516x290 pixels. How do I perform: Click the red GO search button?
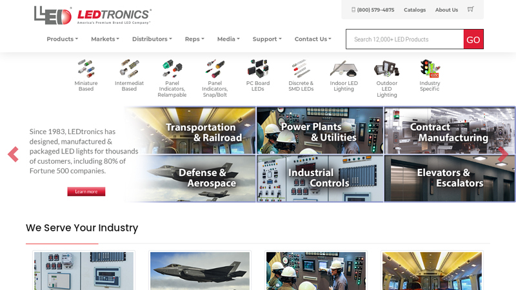[473, 39]
